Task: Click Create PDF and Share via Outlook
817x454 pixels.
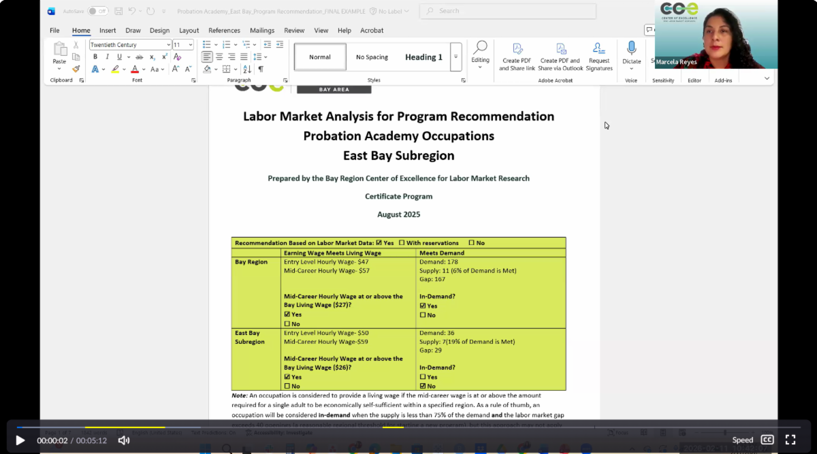Action: [x=560, y=56]
